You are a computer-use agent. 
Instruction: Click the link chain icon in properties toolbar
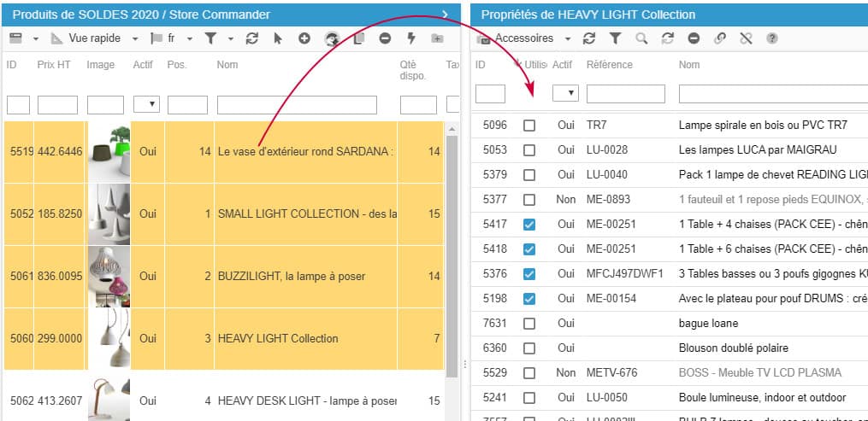[720, 38]
